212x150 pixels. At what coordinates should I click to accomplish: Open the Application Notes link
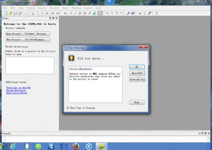(17, 93)
